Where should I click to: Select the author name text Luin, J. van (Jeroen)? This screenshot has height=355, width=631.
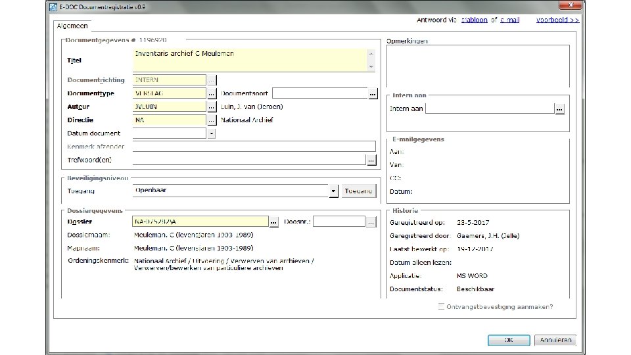click(x=252, y=106)
